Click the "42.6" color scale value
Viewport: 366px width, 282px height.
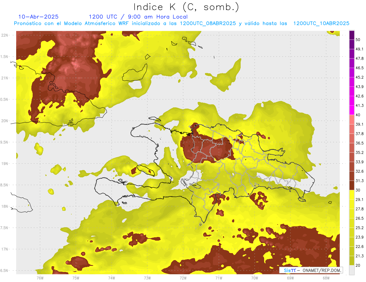click(360, 96)
